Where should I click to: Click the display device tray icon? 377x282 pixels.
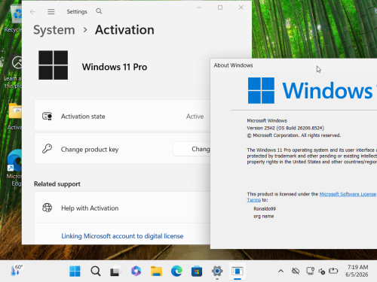[310, 271]
